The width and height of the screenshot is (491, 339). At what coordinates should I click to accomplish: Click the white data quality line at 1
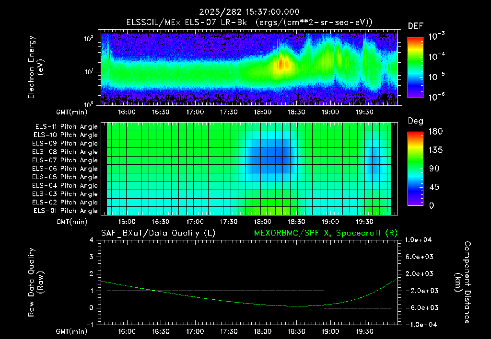[x=215, y=291]
